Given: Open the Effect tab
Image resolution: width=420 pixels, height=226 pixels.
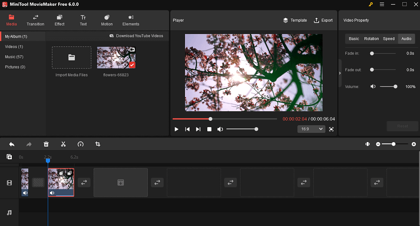Looking at the screenshot, I should (x=60, y=20).
